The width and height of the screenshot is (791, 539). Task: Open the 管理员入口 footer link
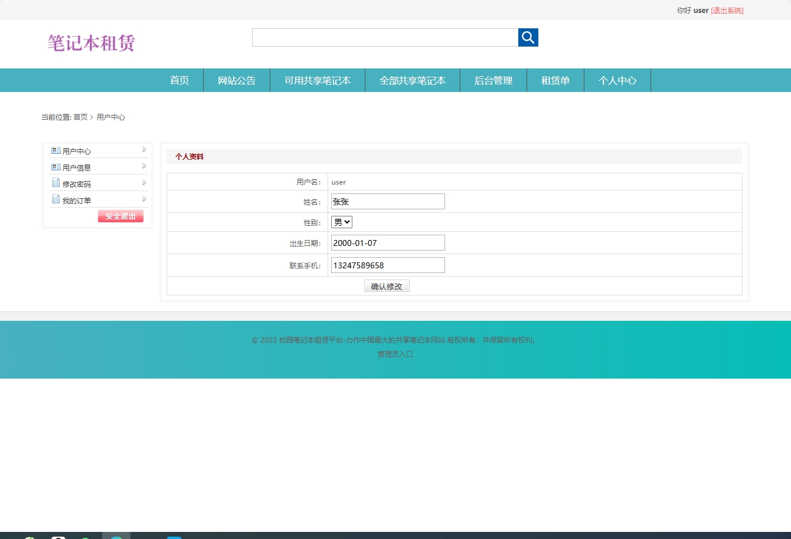[x=394, y=354]
